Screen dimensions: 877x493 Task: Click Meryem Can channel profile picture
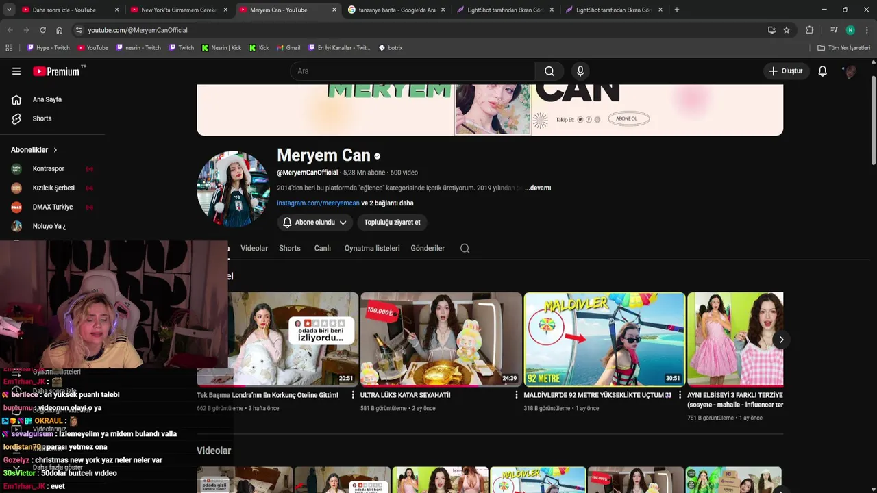233,189
